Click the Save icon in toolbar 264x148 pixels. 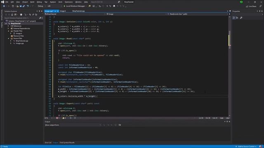21,6
